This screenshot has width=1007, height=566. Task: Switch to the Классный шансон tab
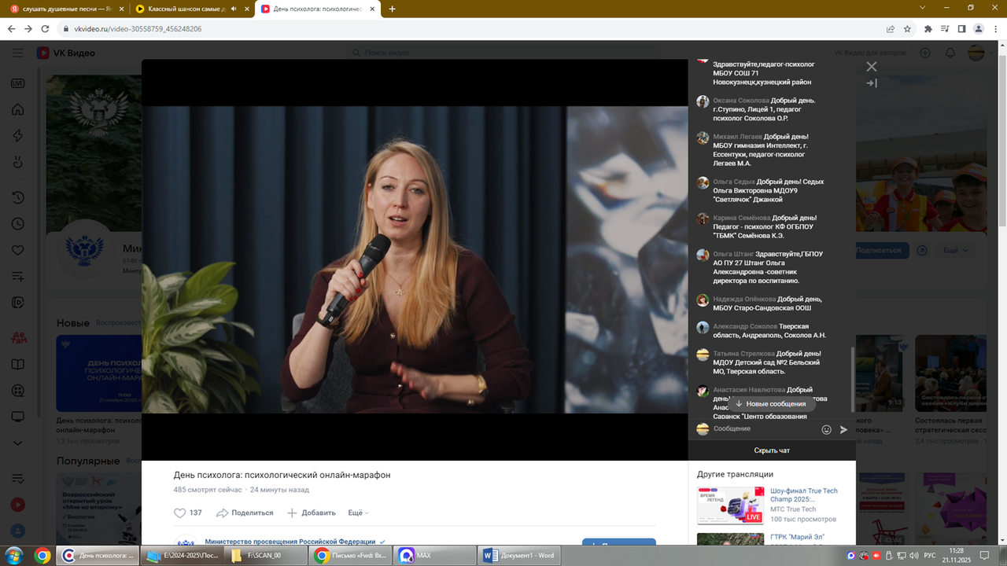[187, 9]
